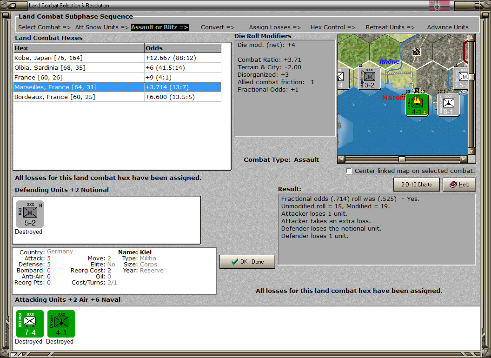Click the Hex Control subphase step
This screenshot has width=491, height=358.
click(x=332, y=27)
